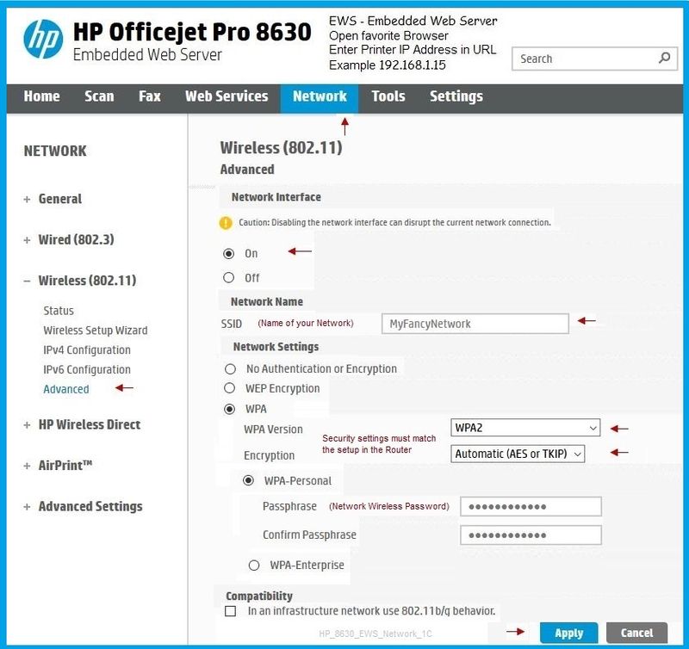Select WPA-Personal radio button

[248, 480]
